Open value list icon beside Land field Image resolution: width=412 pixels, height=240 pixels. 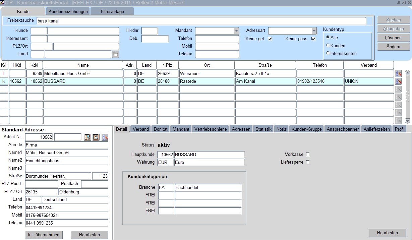click(x=115, y=54)
